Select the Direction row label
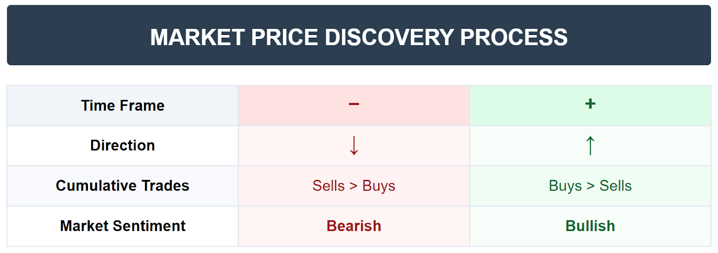The height and width of the screenshot is (253, 718). pyautogui.click(x=123, y=145)
